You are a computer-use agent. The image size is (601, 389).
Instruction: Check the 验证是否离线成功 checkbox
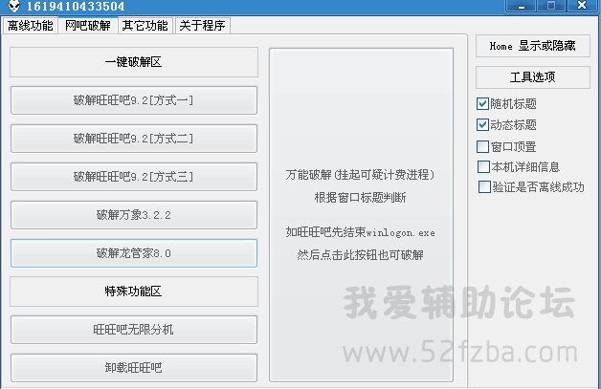(484, 187)
